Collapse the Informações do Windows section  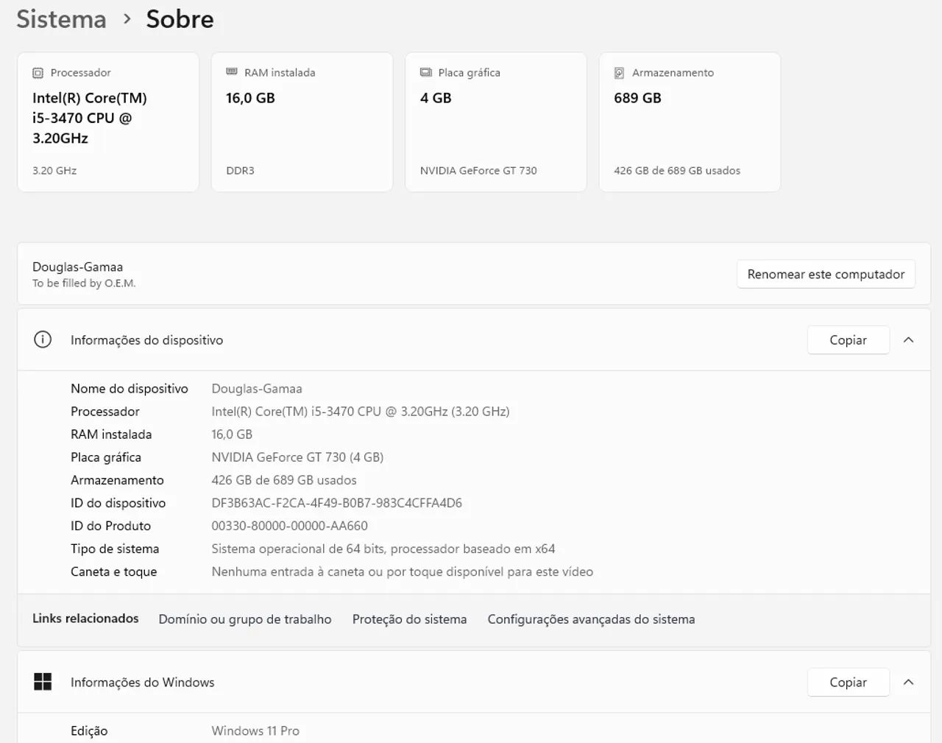click(x=908, y=682)
